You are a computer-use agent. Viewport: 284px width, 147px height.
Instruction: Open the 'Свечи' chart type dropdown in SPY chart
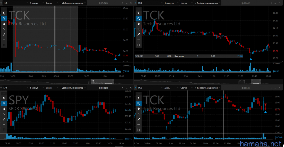coord(51,88)
